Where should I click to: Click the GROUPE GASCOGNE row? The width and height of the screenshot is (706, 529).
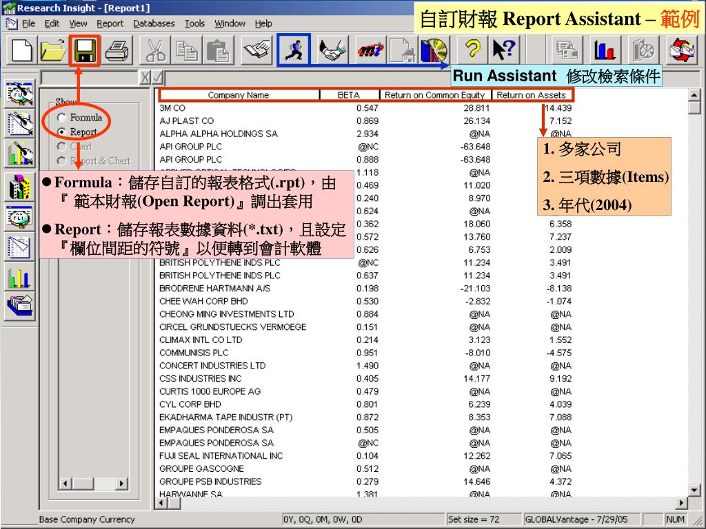[x=365, y=468]
